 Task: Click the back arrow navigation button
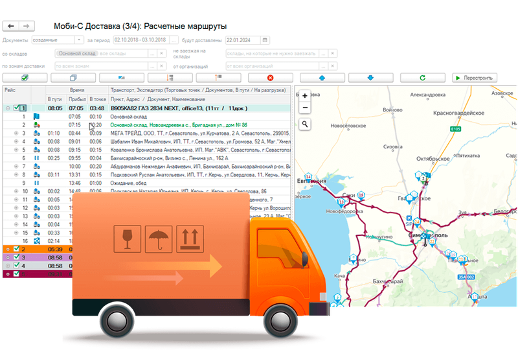pos(10,26)
